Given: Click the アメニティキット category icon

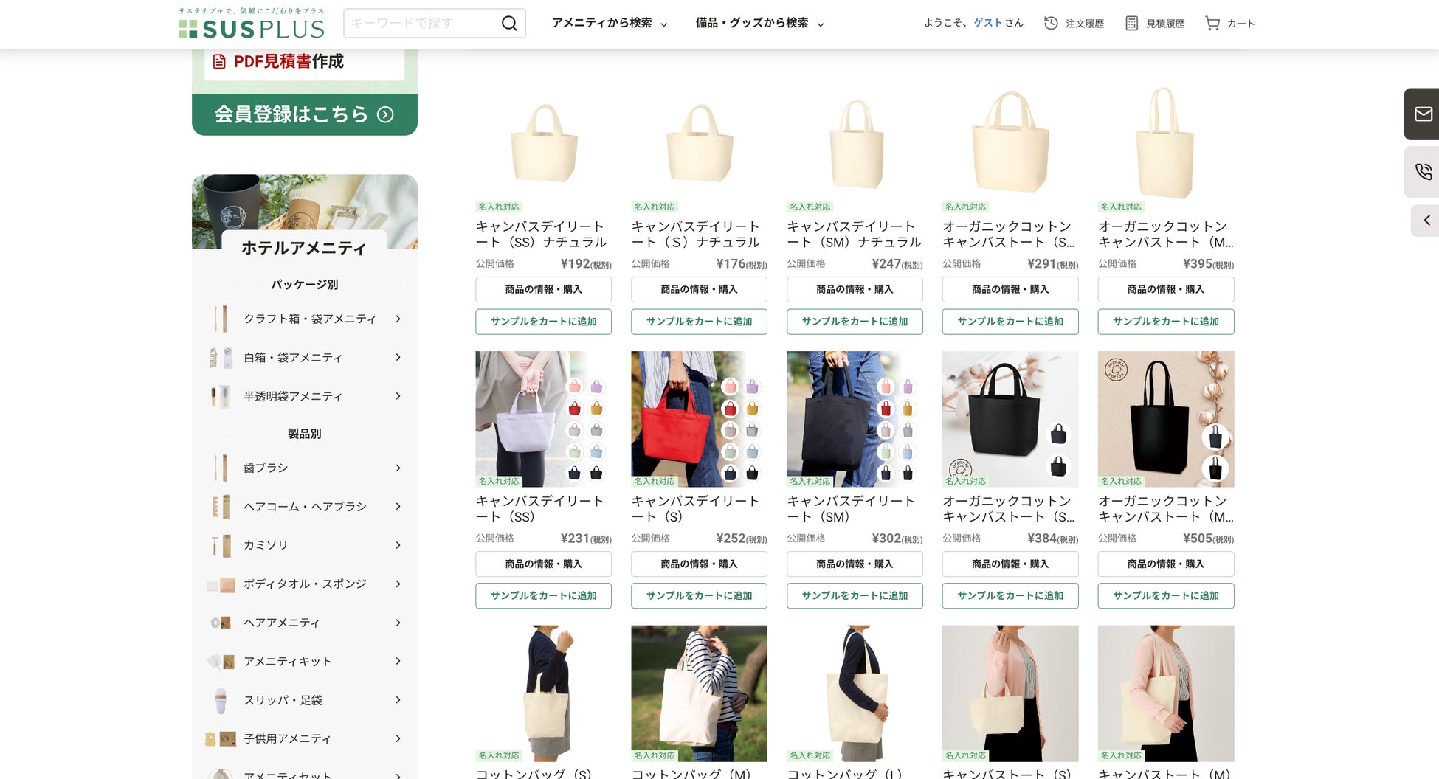Looking at the screenshot, I should (221, 662).
